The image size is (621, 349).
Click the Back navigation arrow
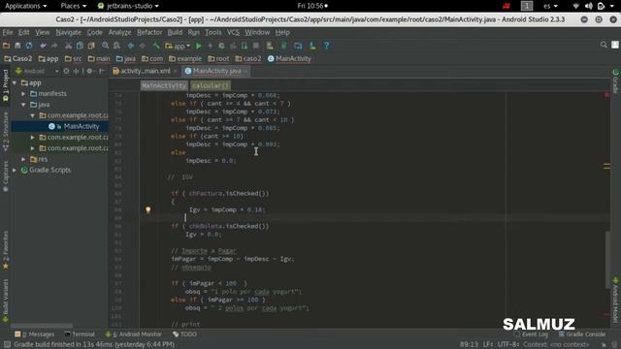[x=131, y=46]
